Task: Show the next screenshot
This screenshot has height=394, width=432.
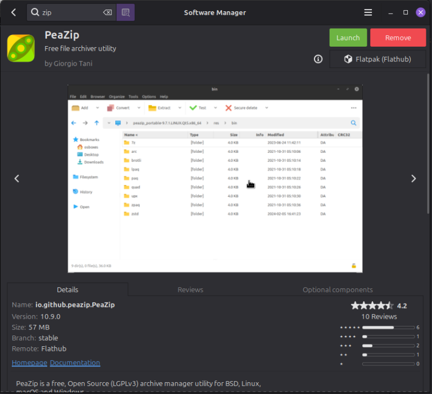Action: [x=413, y=178]
